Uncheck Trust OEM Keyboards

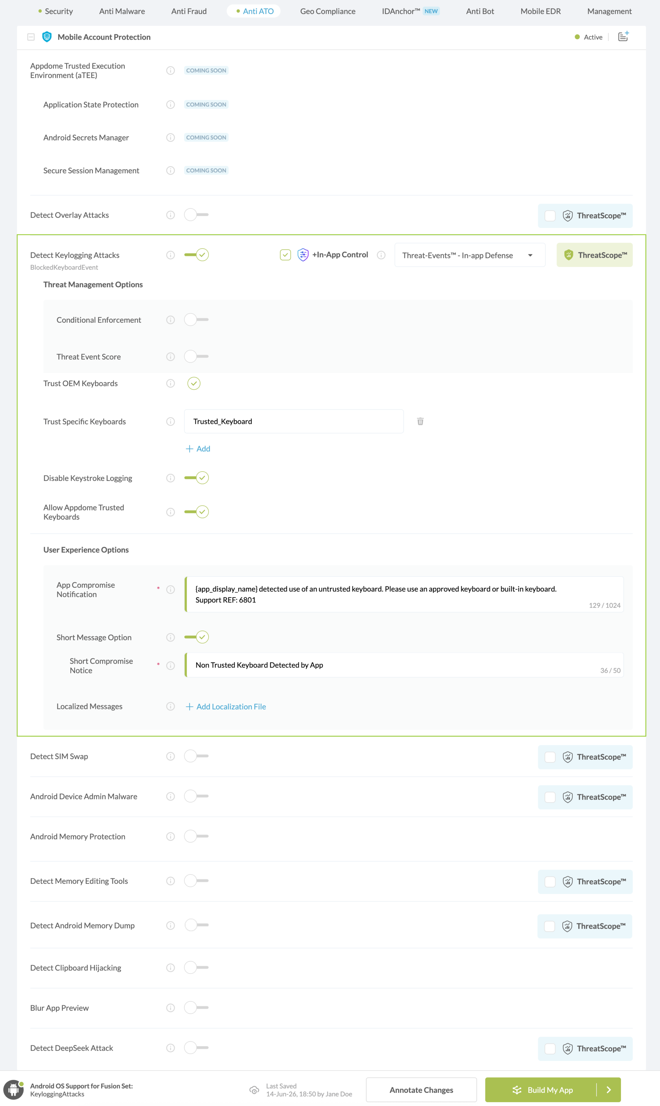coord(193,383)
